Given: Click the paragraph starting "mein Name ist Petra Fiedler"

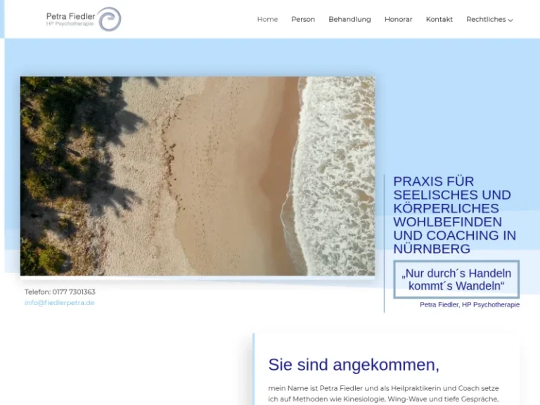Looking at the screenshot, I should coord(383,394).
